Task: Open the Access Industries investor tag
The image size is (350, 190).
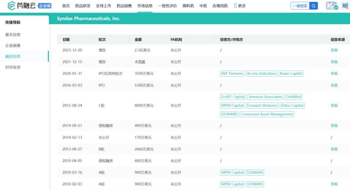Action: click(x=261, y=73)
